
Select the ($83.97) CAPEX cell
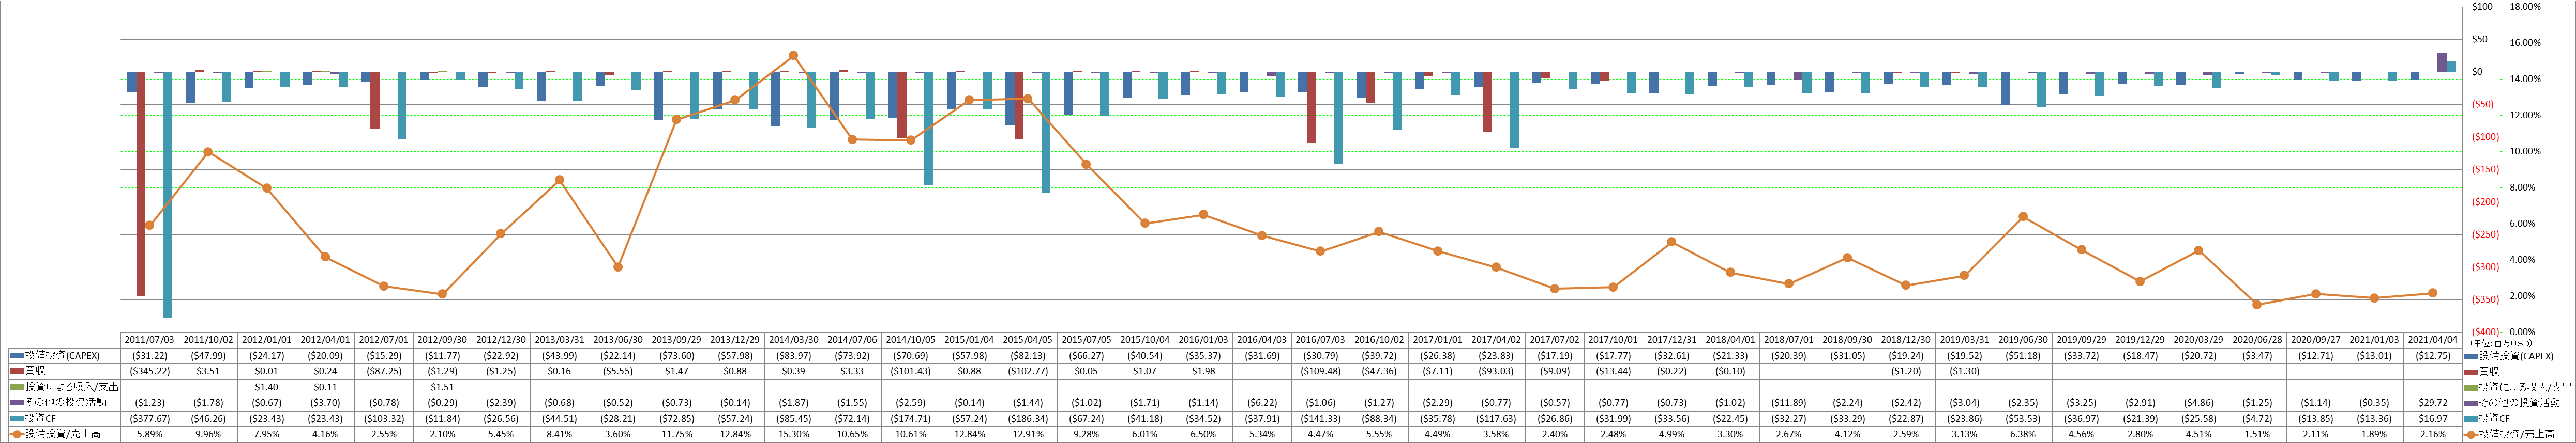pyautogui.click(x=794, y=356)
